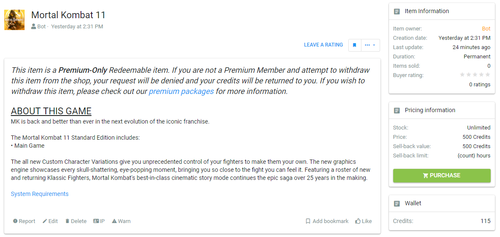
Task: Report this item post
Action: (24, 221)
